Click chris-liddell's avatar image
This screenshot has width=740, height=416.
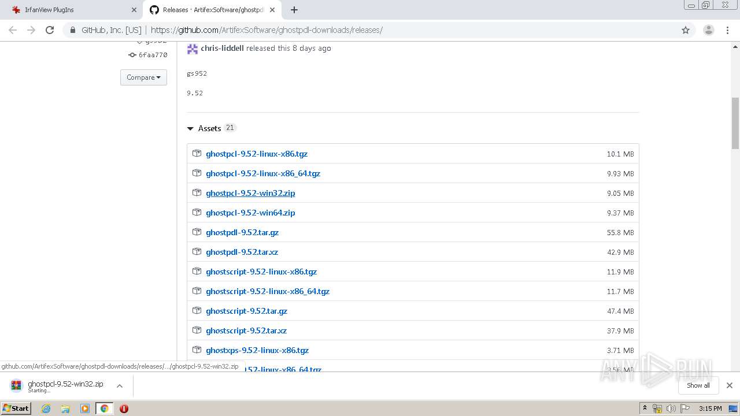(193, 49)
